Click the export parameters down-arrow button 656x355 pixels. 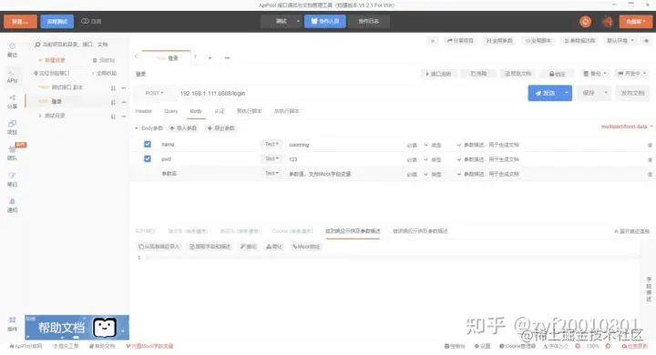coord(220,128)
